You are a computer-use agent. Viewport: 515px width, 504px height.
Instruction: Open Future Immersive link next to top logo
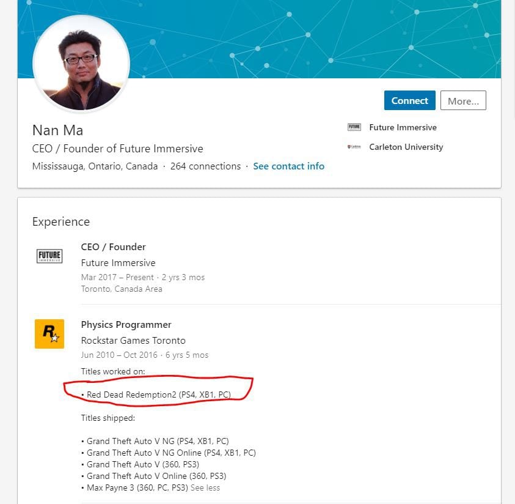coord(403,127)
